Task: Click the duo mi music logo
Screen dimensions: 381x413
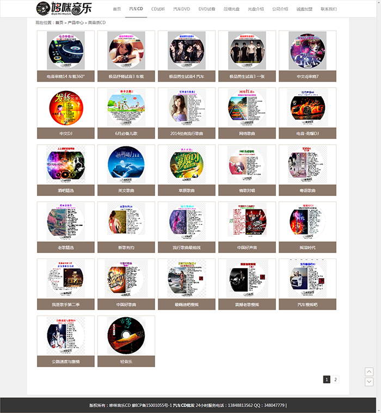Action: click(64, 8)
